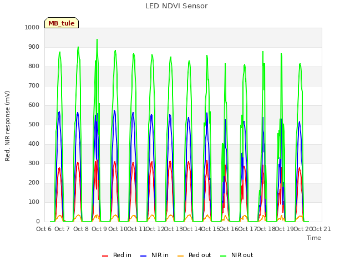Click the red Red in peak on Oct 13
Viewport: 355px width, 266px height.
point(170,161)
